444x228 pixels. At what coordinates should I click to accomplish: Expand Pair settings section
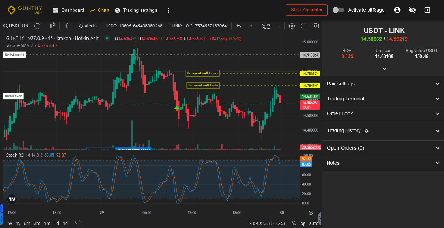point(383,84)
